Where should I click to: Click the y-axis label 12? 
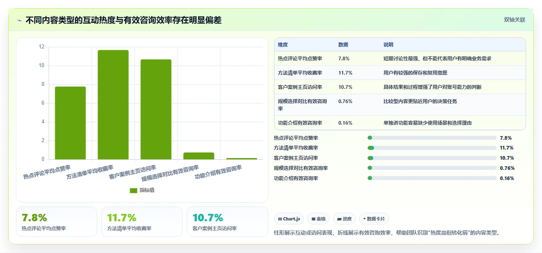pyautogui.click(x=41, y=47)
